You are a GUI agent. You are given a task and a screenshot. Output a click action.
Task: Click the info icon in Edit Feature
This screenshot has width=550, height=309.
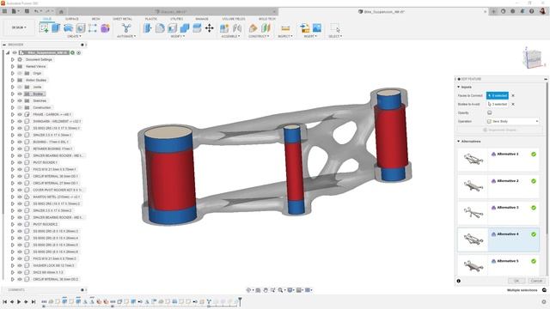click(459, 281)
